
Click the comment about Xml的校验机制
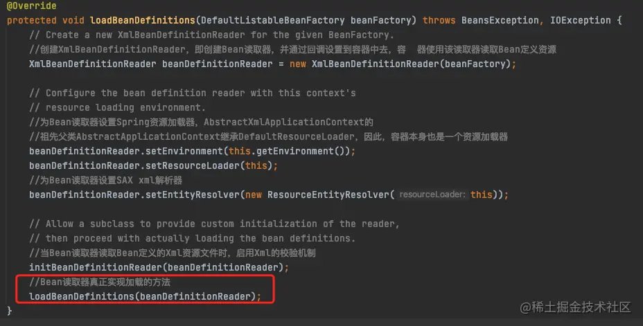173,253
